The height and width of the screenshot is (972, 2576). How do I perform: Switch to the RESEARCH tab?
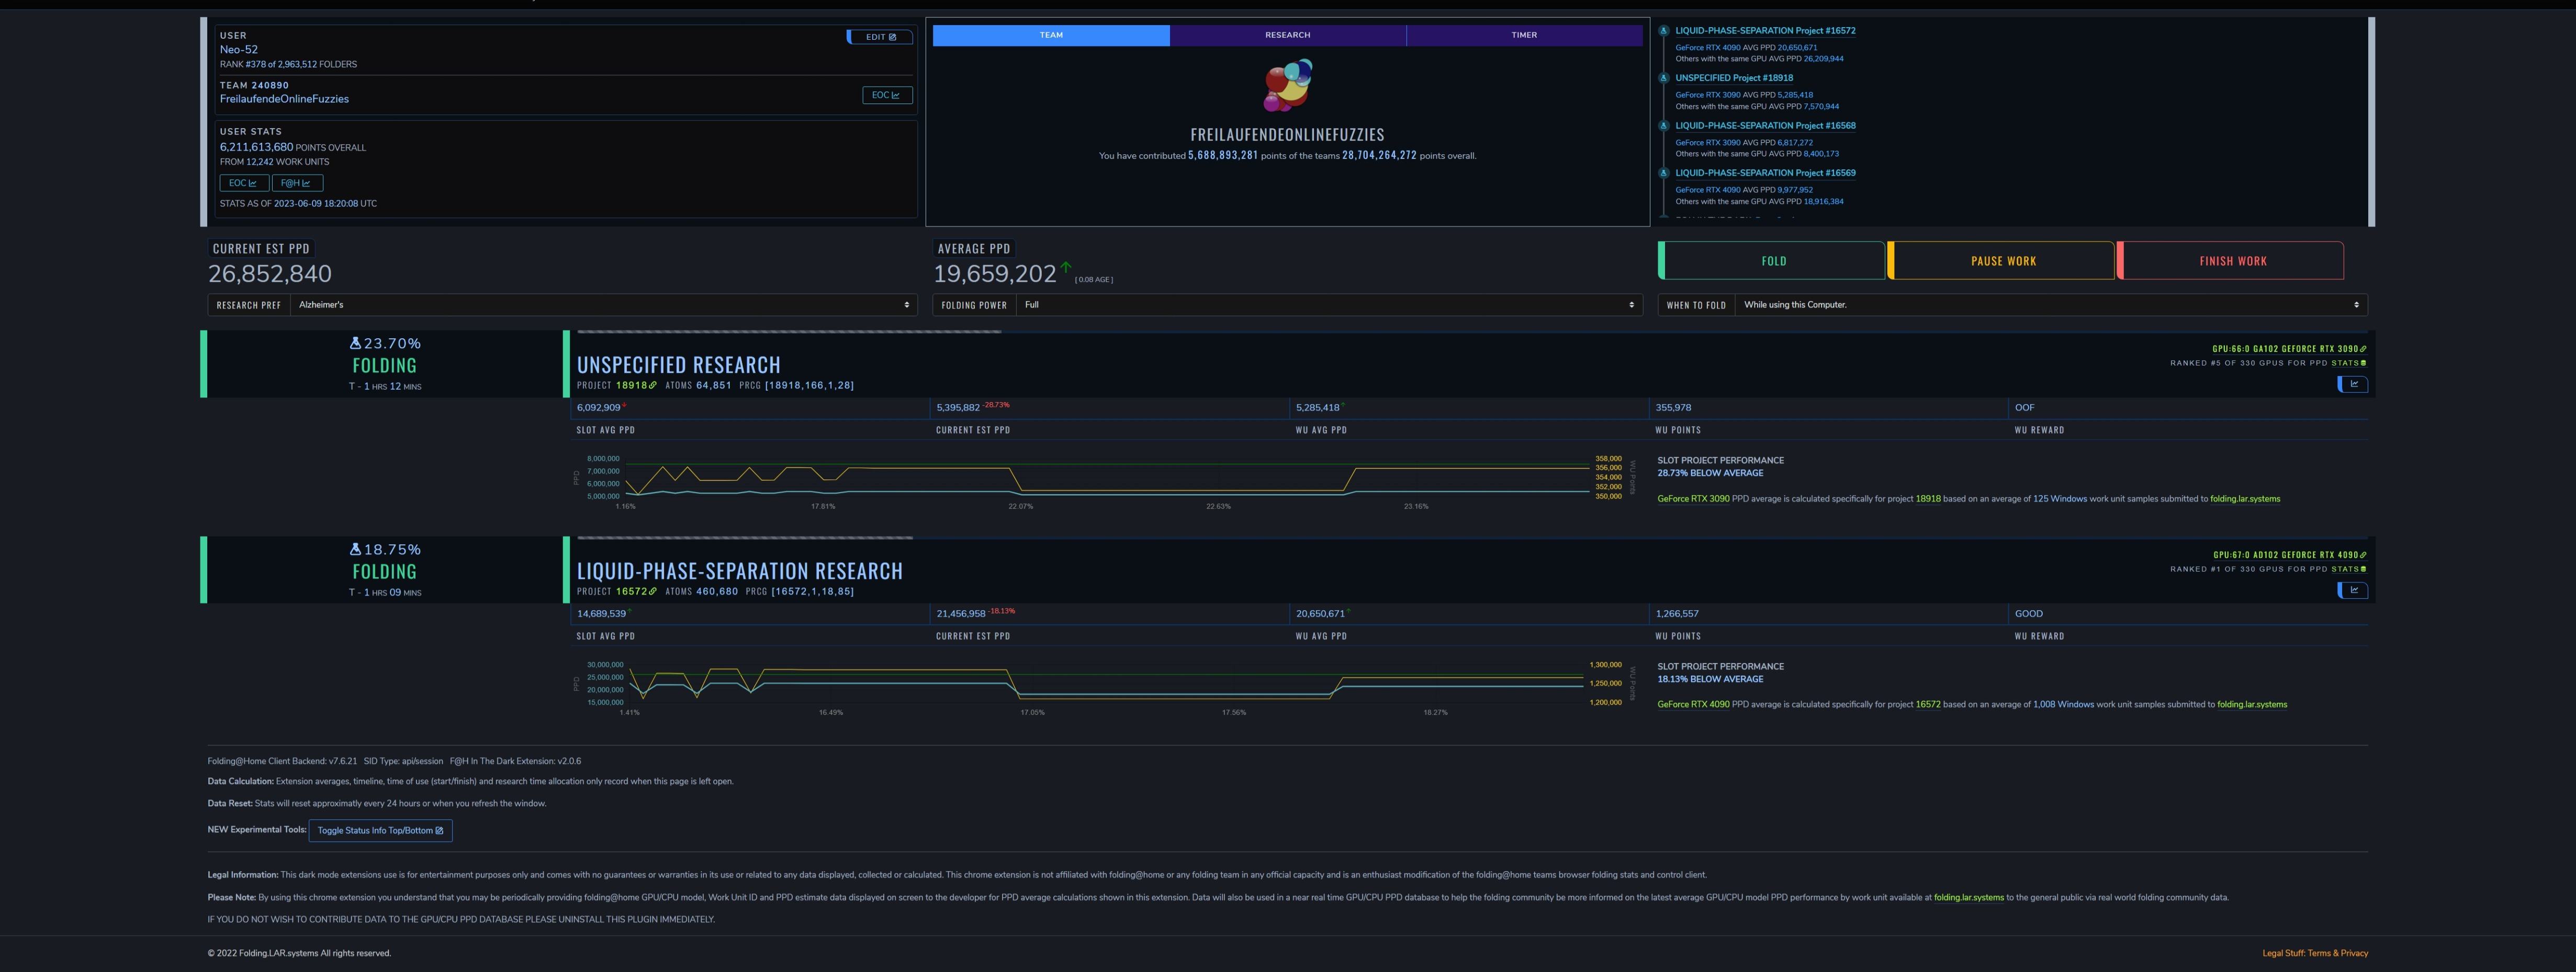[1287, 35]
